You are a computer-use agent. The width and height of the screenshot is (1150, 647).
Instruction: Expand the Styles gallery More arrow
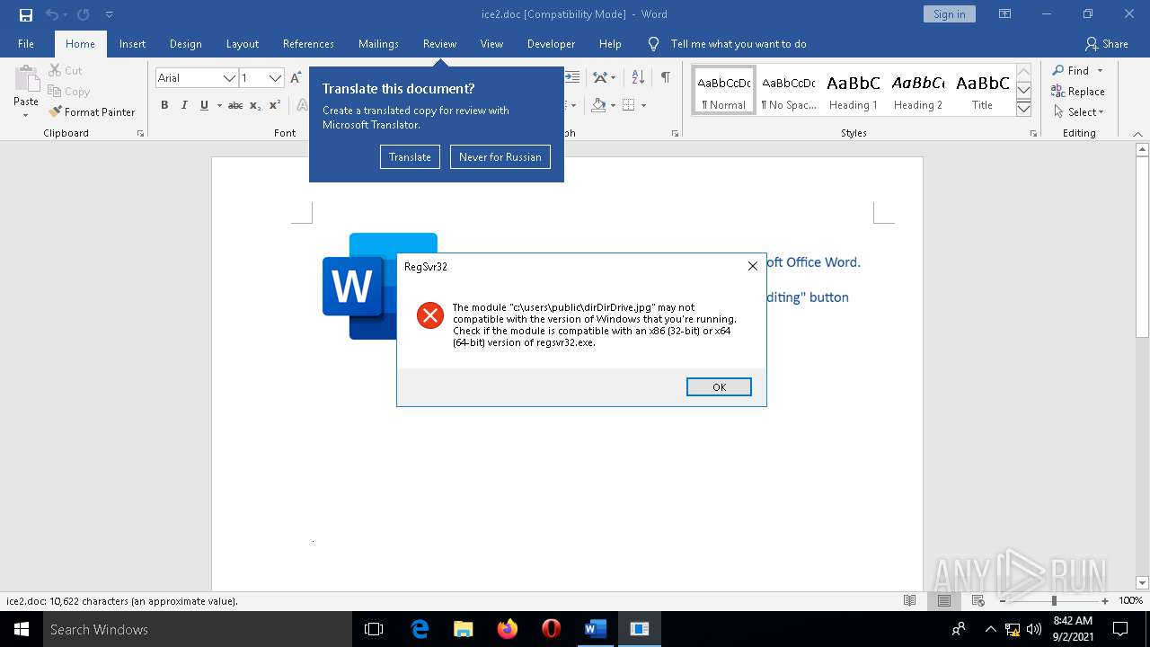pos(1023,109)
